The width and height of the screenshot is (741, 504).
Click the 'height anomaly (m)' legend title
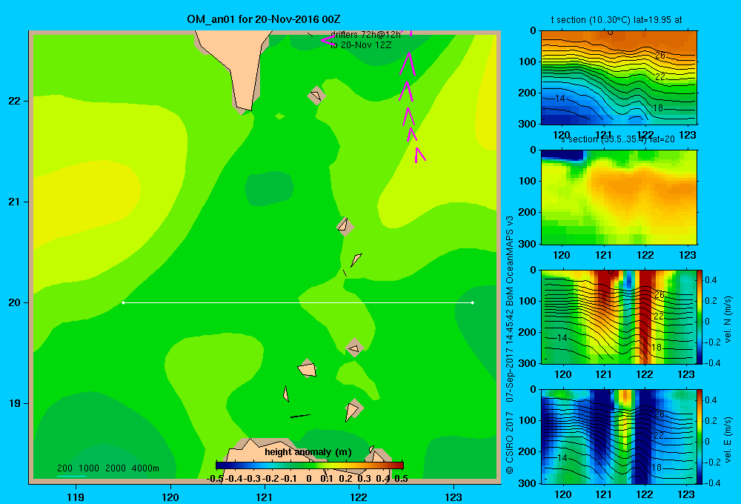308,452
